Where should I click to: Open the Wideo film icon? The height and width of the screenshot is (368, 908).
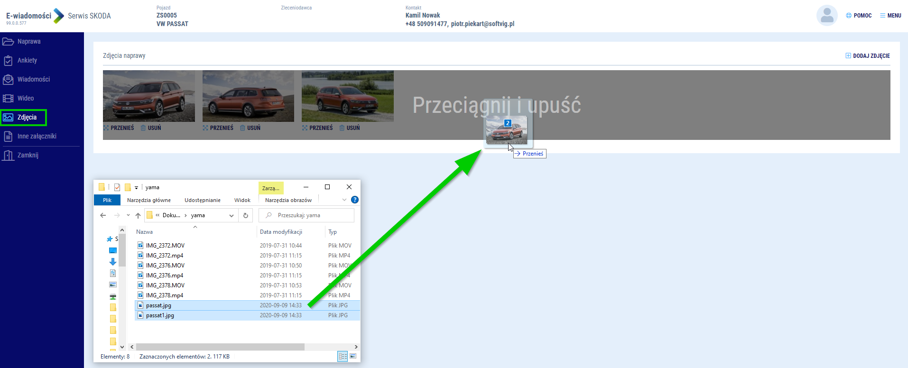click(x=8, y=99)
